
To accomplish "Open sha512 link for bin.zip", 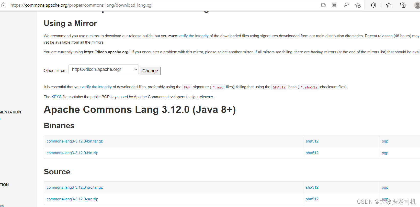I will pyautogui.click(x=312, y=153).
